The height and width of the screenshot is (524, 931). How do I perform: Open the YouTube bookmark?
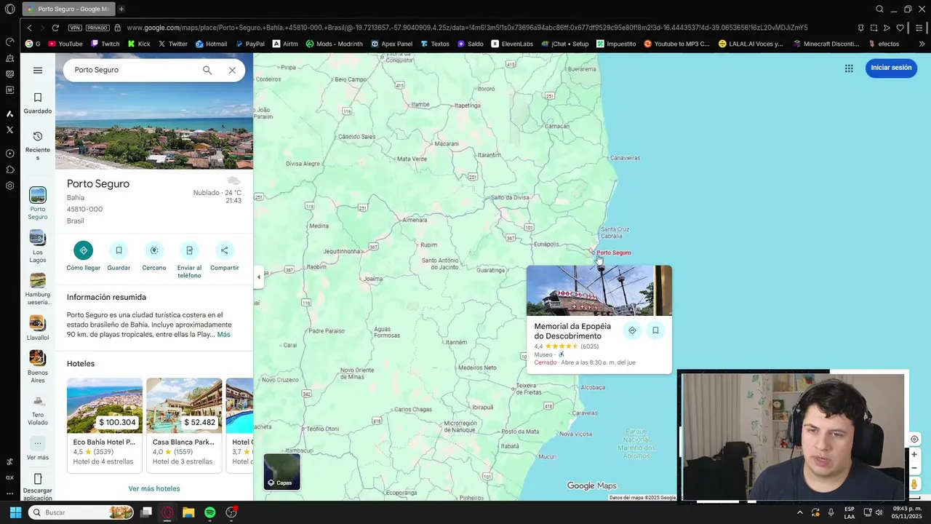pos(65,44)
